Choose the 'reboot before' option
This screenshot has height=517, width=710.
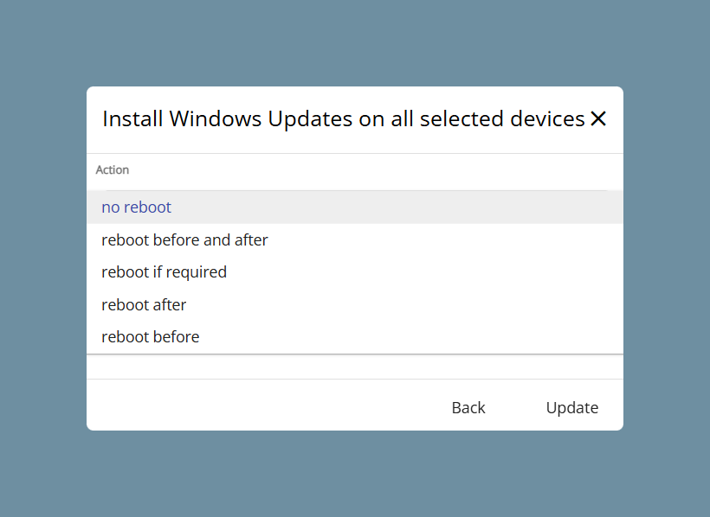[355, 337]
